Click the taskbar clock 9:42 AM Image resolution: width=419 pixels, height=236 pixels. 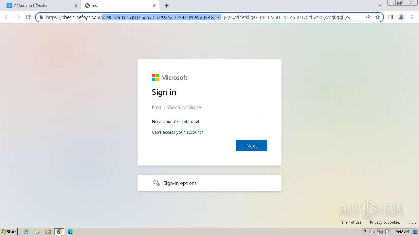tap(402, 232)
